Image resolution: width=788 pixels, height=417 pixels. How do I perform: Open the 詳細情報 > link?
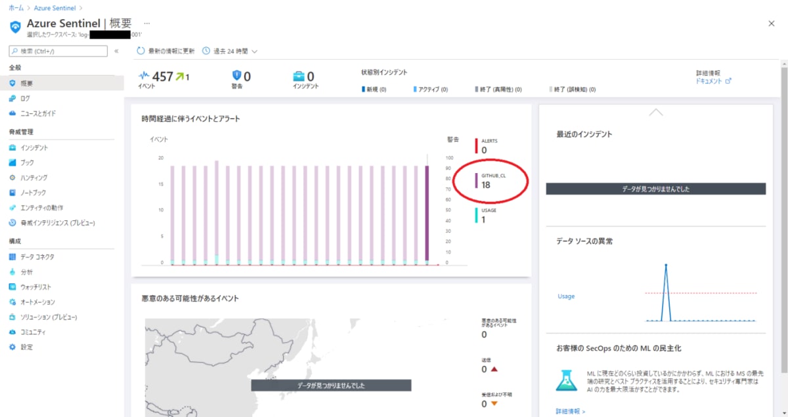click(571, 412)
